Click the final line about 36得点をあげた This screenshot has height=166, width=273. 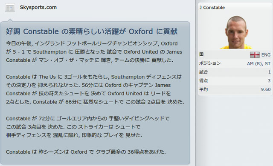[86, 152]
